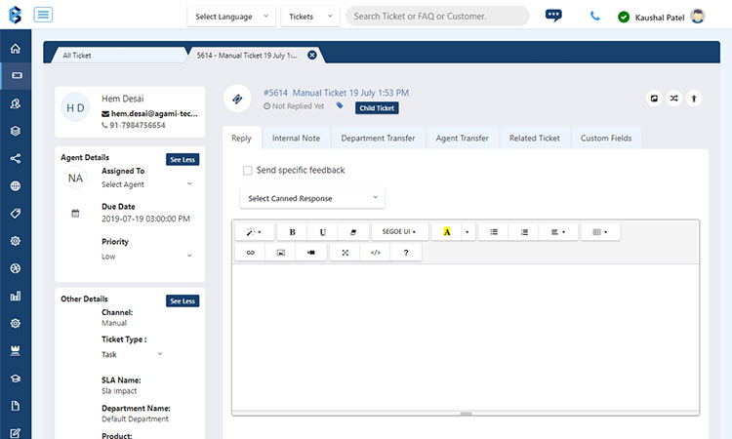Click the Child Ticket button
This screenshot has height=439, width=732.
coord(377,108)
